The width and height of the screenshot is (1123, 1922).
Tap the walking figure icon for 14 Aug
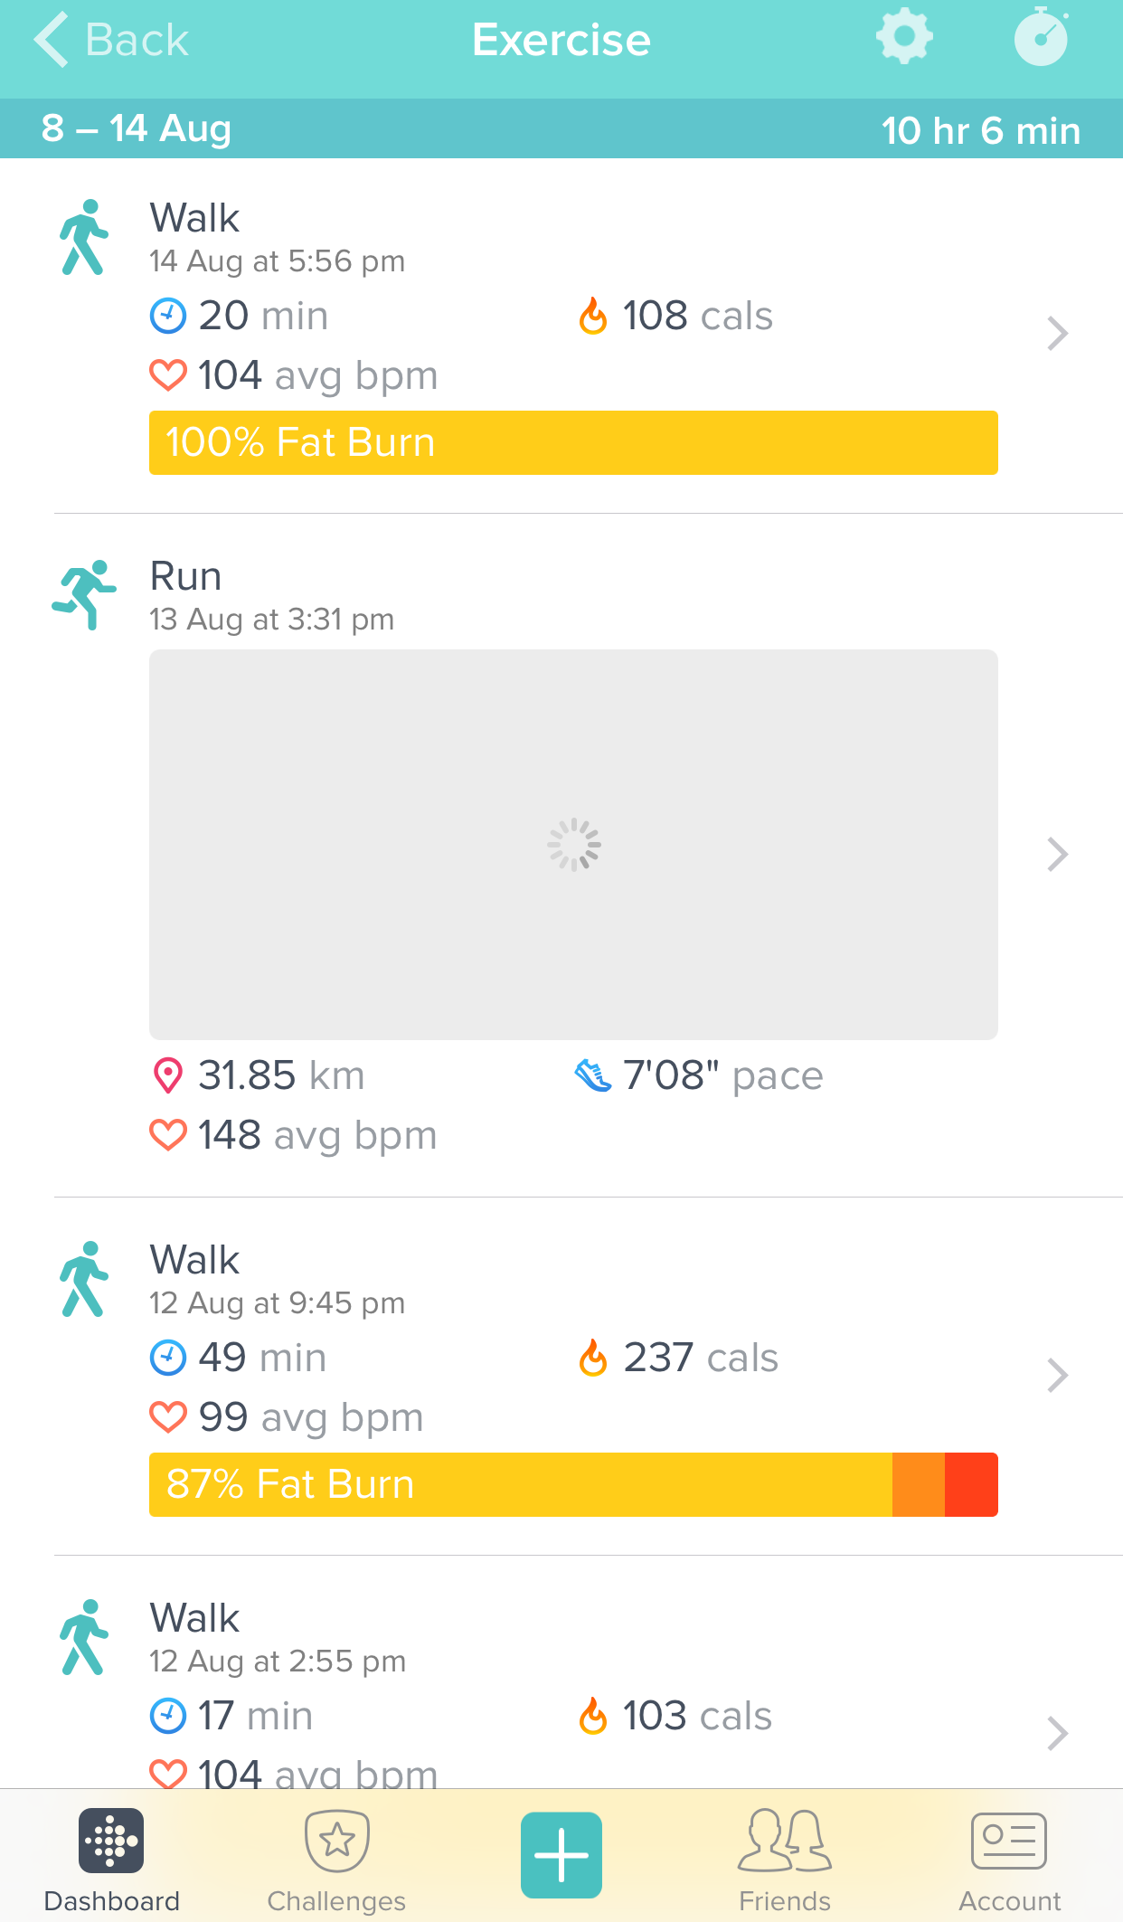tap(84, 237)
